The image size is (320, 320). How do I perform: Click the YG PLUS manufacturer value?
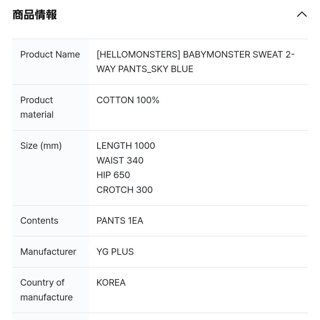pos(115,252)
